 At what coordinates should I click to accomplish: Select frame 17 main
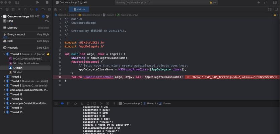point(25,68)
